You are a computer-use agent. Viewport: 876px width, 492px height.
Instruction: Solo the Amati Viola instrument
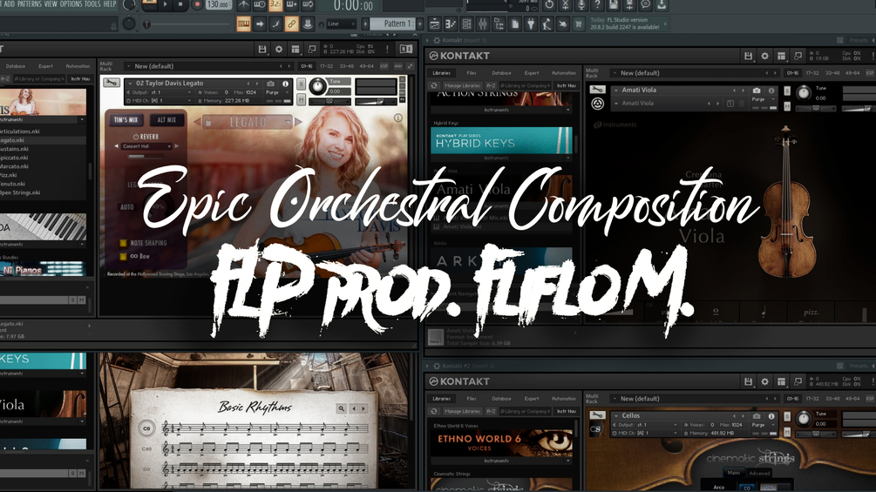coord(787,91)
